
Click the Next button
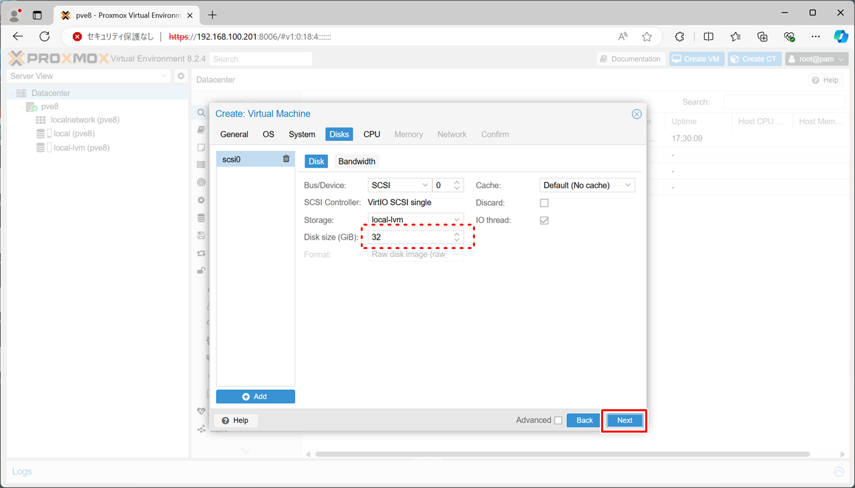click(625, 421)
